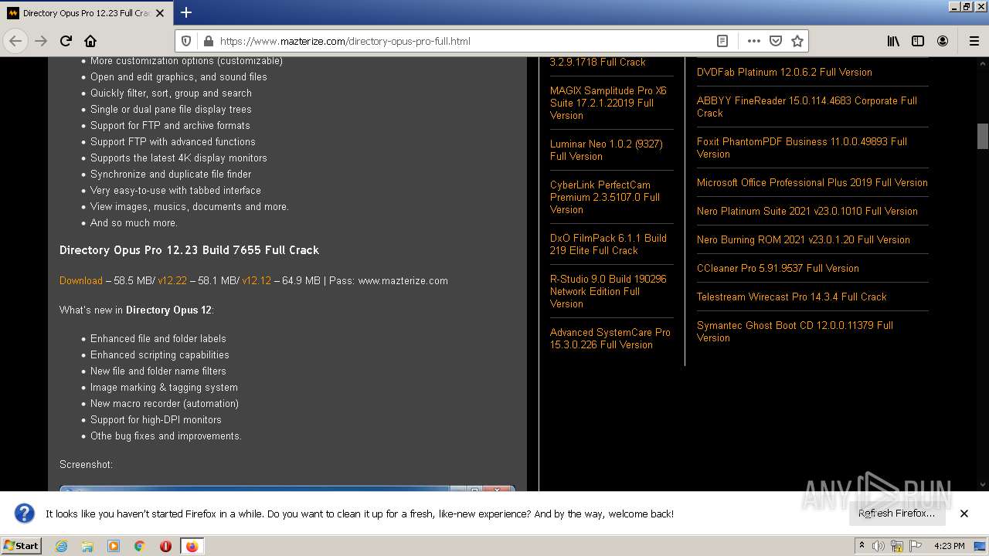Image resolution: width=989 pixels, height=556 pixels.
Task: Open the v12.12 download link
Action: pyautogui.click(x=257, y=280)
